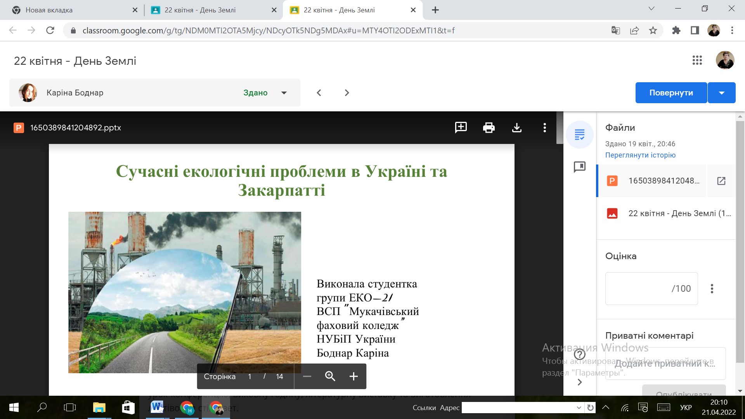Click the private comment text box
This screenshot has height=419, width=745.
665,364
